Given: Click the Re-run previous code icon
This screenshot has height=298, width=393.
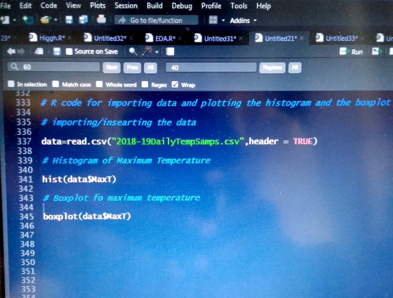Looking at the screenshot, I should click(x=377, y=51).
